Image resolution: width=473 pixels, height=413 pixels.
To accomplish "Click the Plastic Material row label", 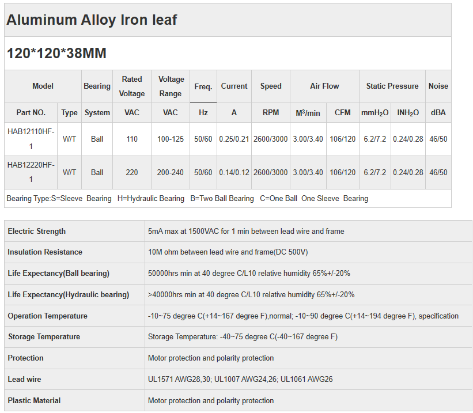I will 34,400.
